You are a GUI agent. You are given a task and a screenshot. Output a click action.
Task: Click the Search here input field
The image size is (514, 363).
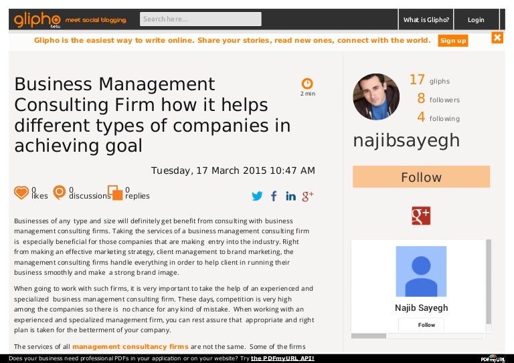click(201, 19)
